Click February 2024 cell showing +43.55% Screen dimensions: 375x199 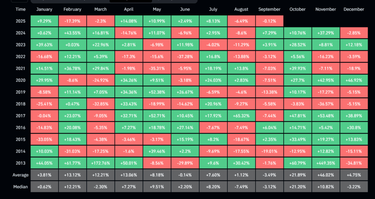(73, 32)
